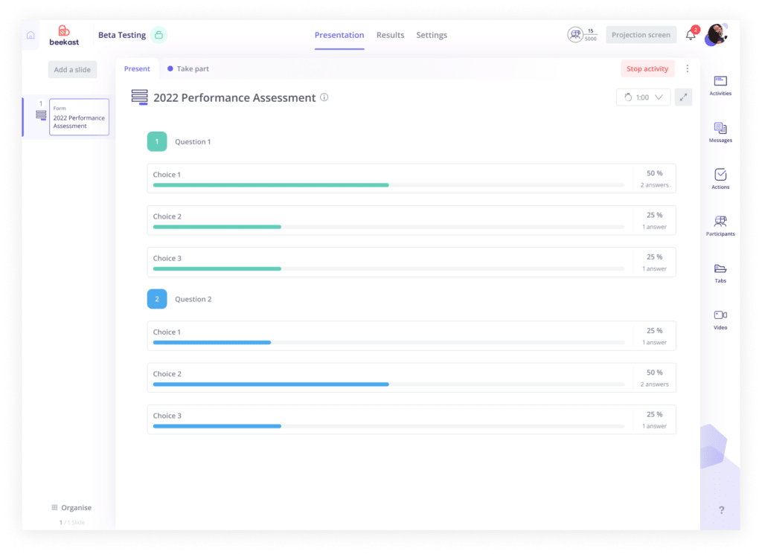Open the 1:00 timer dropdown
The height and width of the screenshot is (554, 762).
(x=643, y=97)
